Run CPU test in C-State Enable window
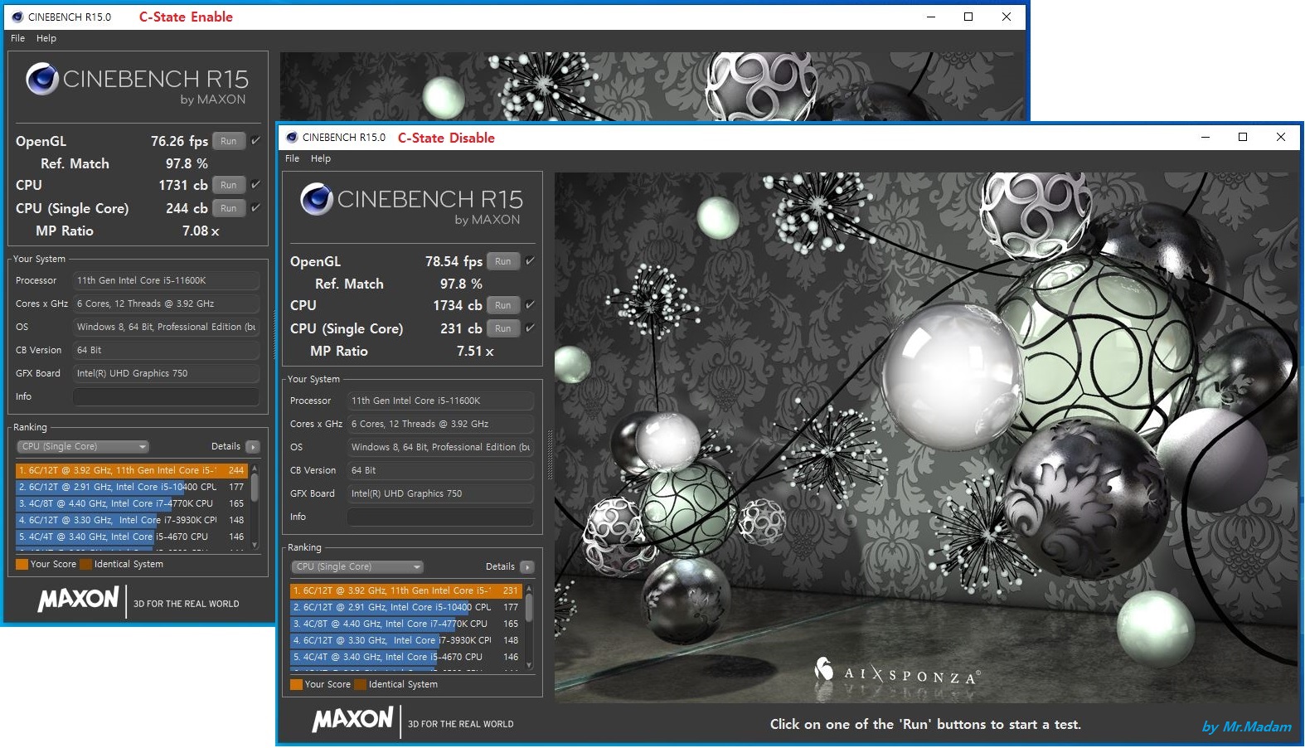The height and width of the screenshot is (748, 1305). [x=229, y=185]
